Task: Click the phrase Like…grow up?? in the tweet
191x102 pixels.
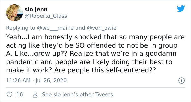Action: tap(41, 54)
